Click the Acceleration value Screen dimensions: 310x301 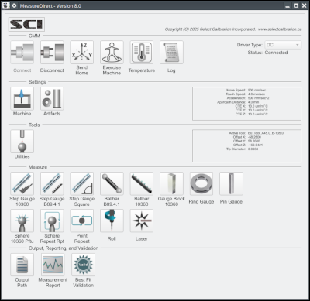258,98
